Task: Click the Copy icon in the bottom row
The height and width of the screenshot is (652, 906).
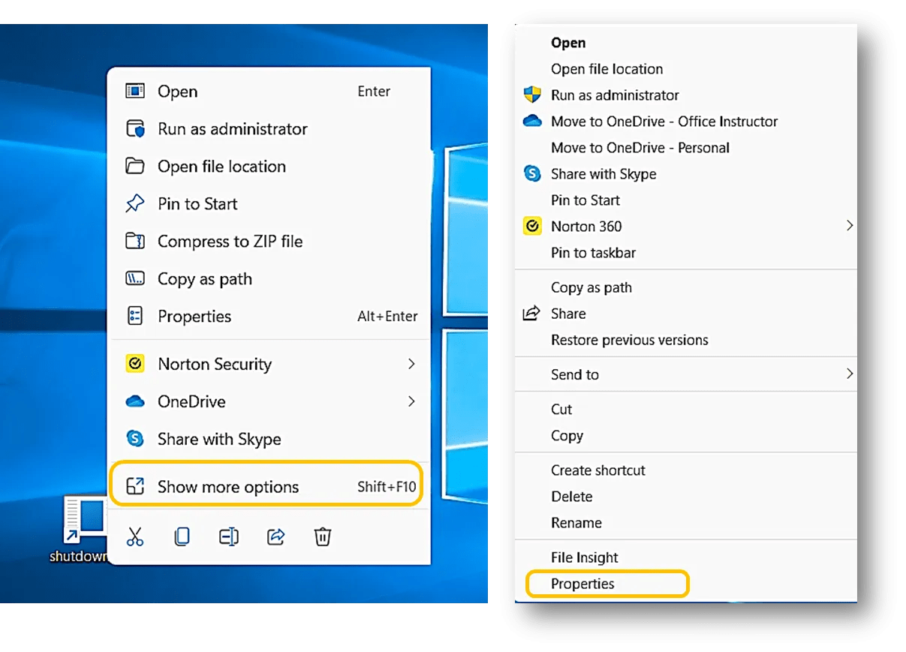Action: click(182, 537)
